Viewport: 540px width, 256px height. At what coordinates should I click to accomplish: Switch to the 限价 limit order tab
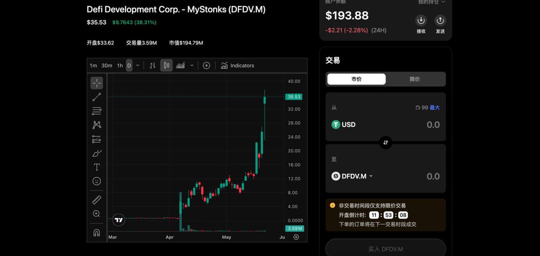[x=415, y=79]
